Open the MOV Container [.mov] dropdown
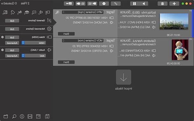Screen dimensions: 194x121 (x=83, y=41)
